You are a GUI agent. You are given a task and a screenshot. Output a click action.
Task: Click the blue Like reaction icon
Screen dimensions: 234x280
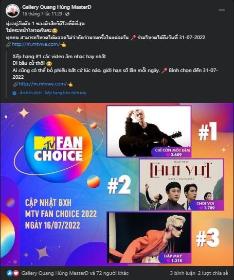tap(10, 273)
